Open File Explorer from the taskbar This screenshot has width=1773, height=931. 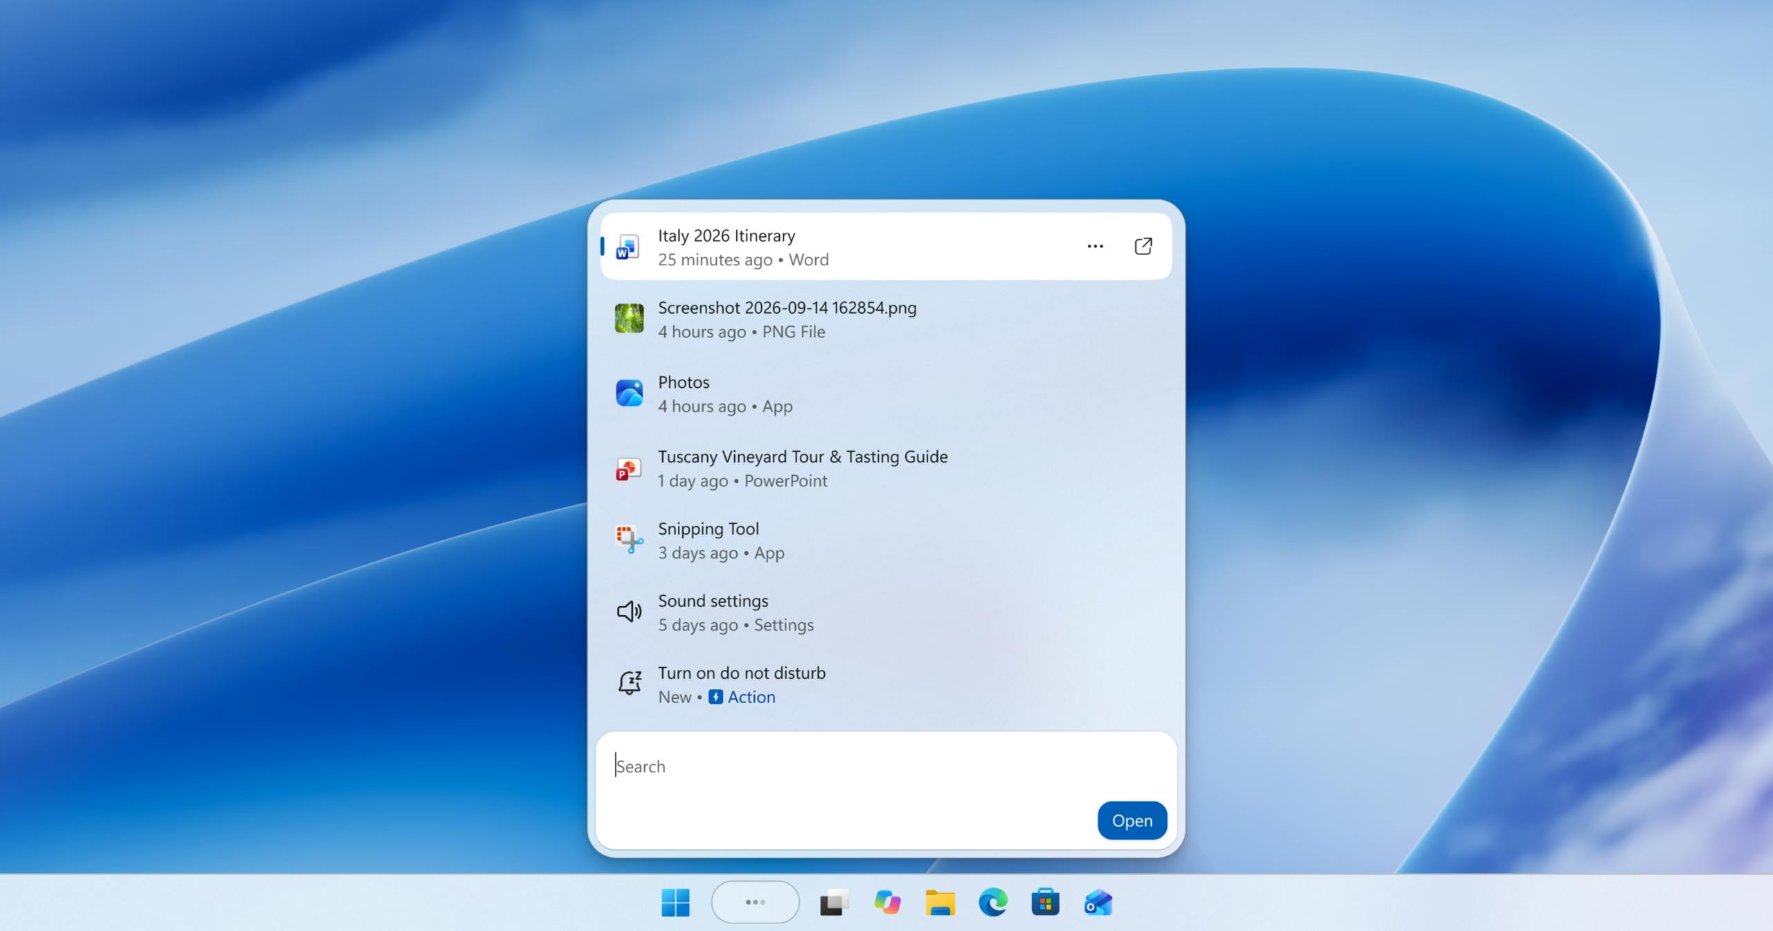click(x=940, y=903)
